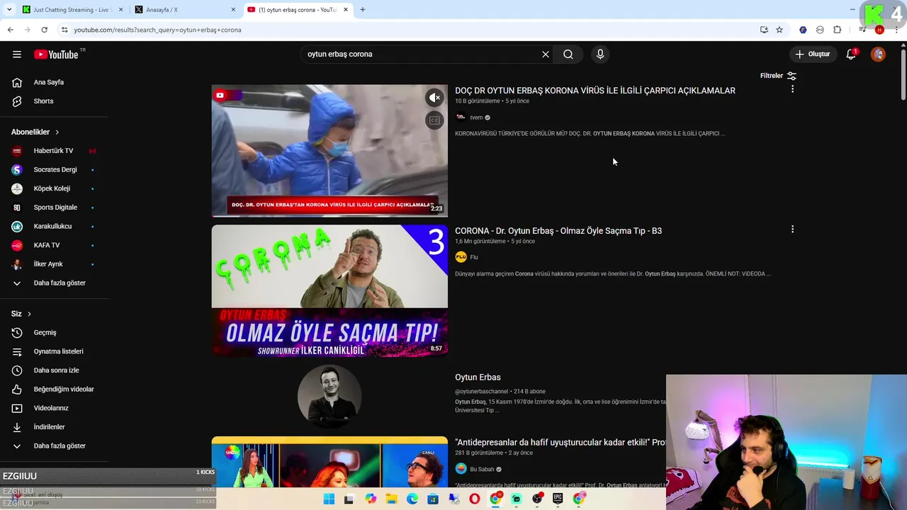Start voice search with the microphone icon
Screen dimensions: 907x510
[x=600, y=55]
